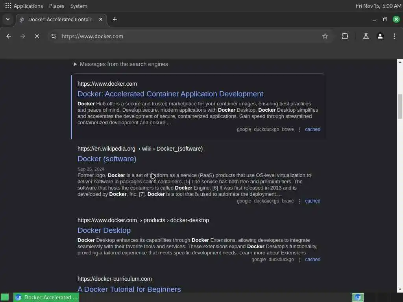This screenshot has height=302, width=403.
Task: View site information icon in address bar
Action: click(x=54, y=36)
